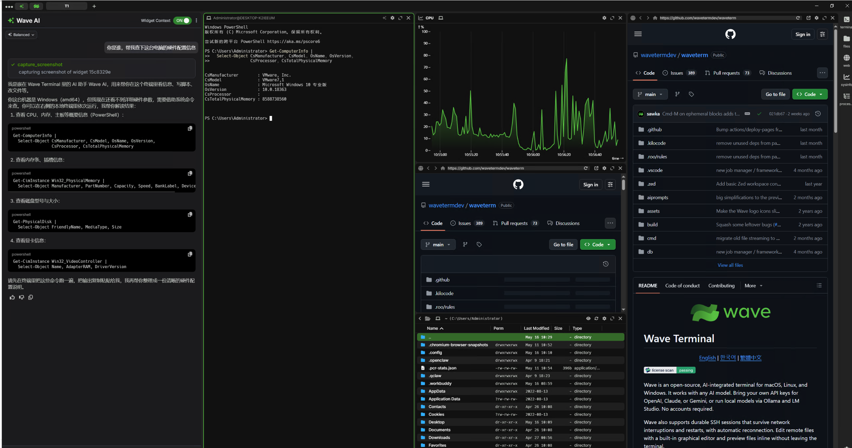Expand main branch dropdown in middle GitHub page
The height and width of the screenshot is (448, 852).
pyautogui.click(x=438, y=244)
